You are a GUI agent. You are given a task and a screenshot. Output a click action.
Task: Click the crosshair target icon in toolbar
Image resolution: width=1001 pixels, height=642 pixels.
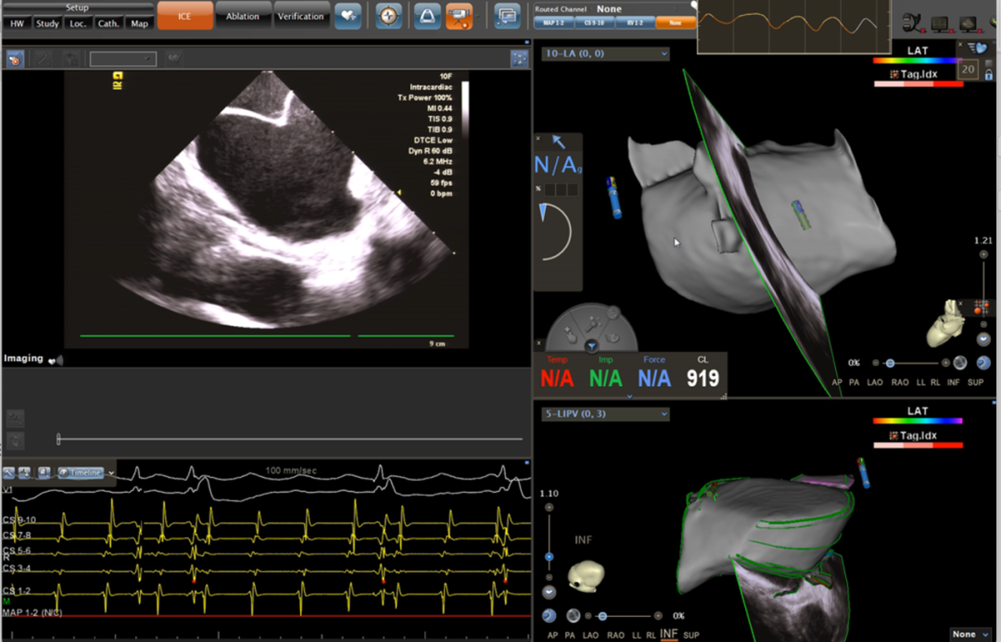coord(388,16)
